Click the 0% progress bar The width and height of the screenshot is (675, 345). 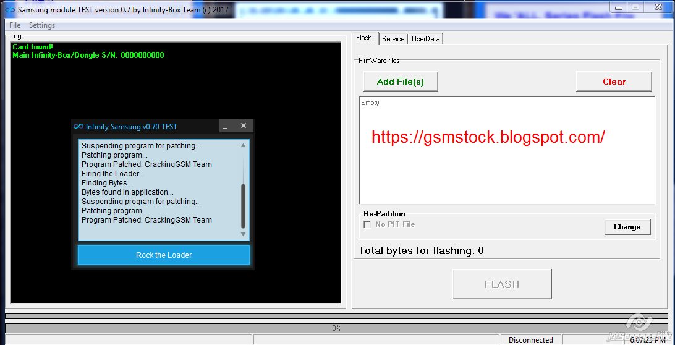coord(336,328)
